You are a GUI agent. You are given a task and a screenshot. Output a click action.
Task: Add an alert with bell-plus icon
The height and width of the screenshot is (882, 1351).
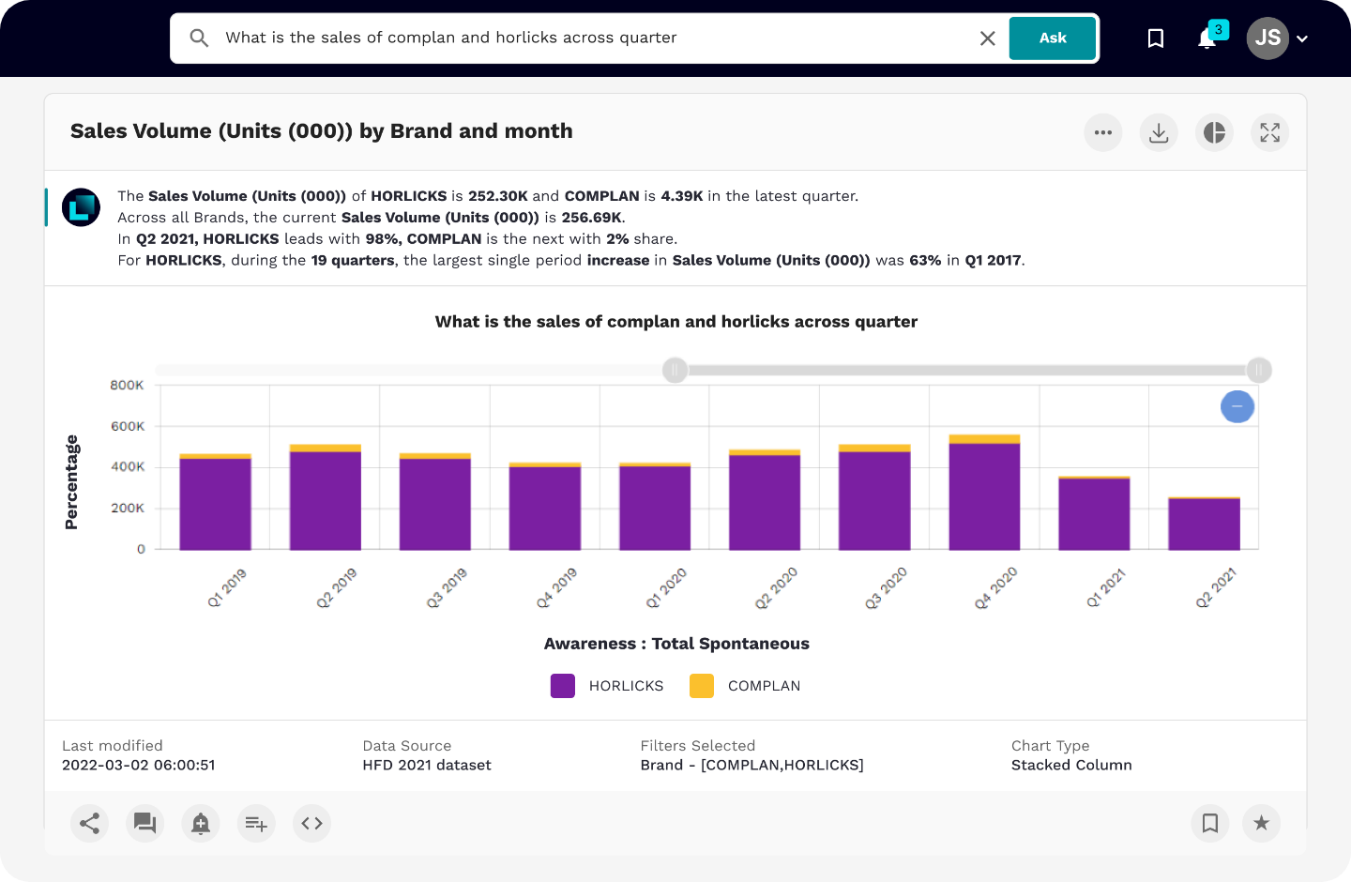point(201,823)
